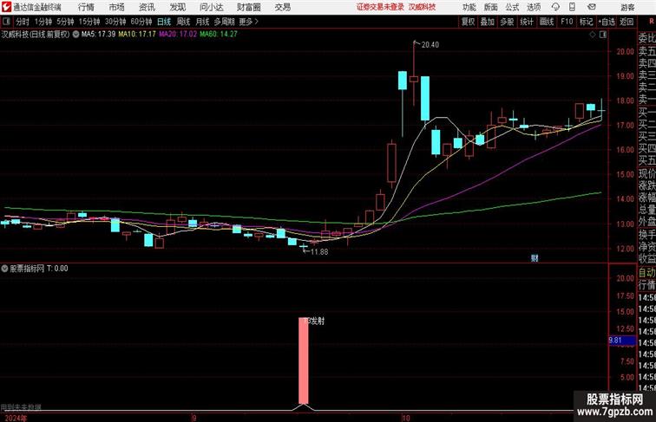Toggle the left sidebar panel icon

click(x=6, y=22)
